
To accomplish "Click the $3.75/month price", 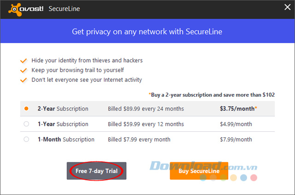I will (x=237, y=109).
